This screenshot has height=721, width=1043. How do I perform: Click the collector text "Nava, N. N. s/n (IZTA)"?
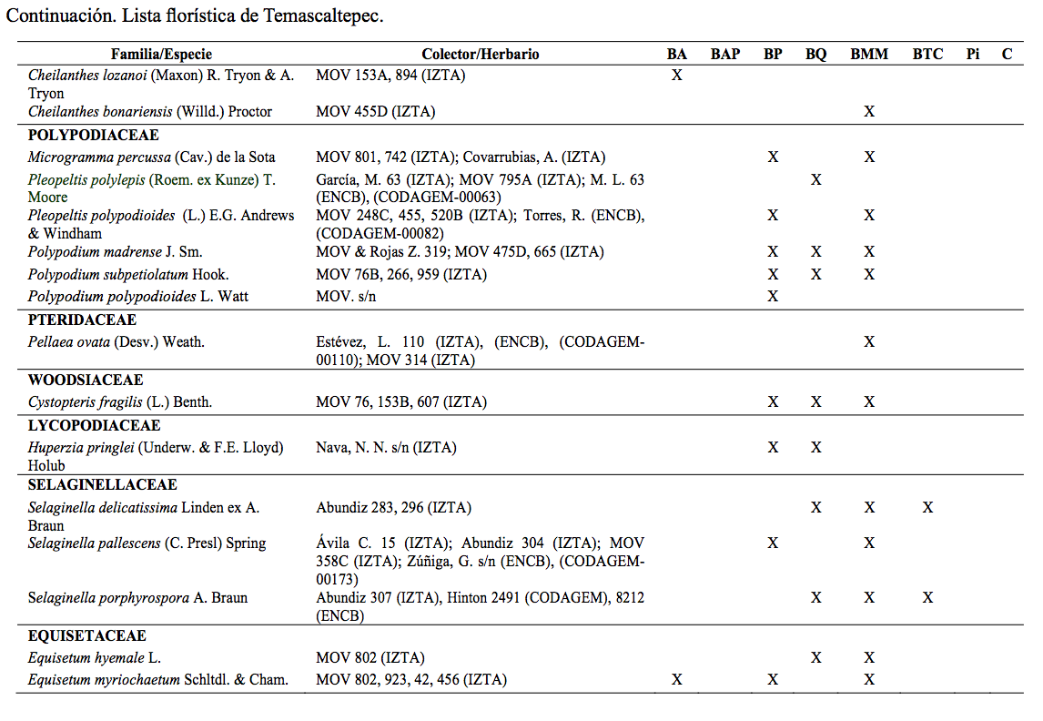[386, 448]
